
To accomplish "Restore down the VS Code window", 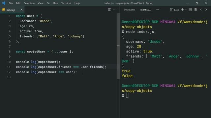I will coord(197,3).
